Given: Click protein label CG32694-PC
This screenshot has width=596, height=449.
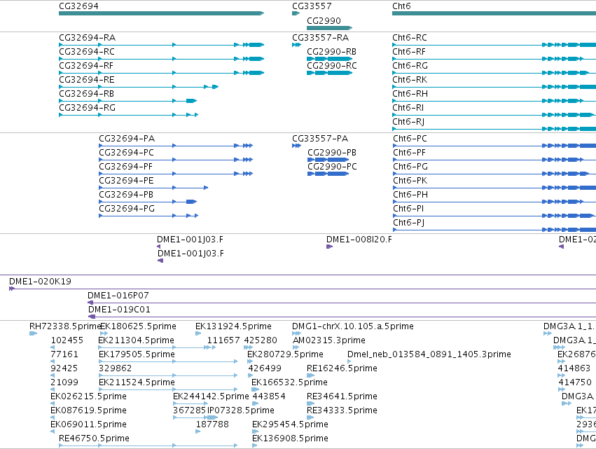Looking at the screenshot, I should pos(127,153).
